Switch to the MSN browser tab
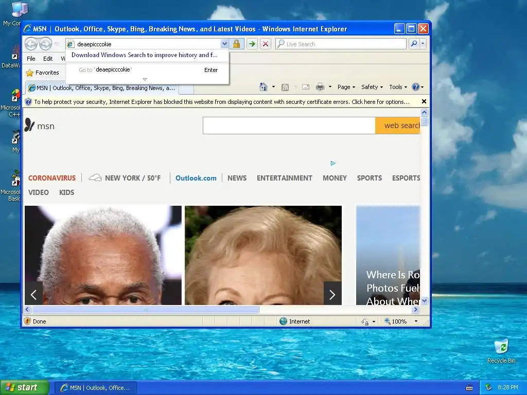 pyautogui.click(x=101, y=88)
